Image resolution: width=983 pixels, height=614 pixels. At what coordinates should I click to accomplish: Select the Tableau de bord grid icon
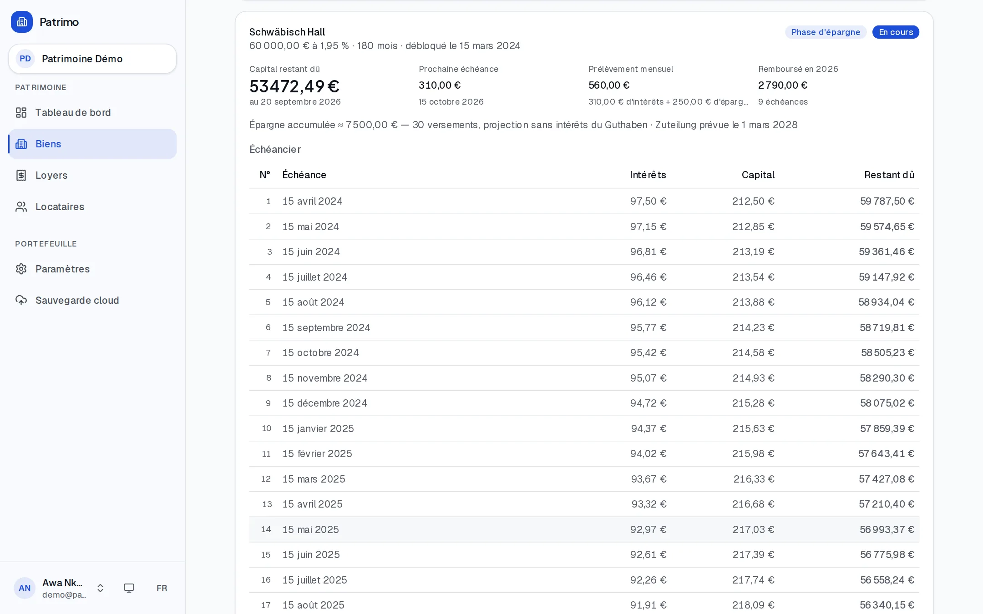tap(21, 112)
